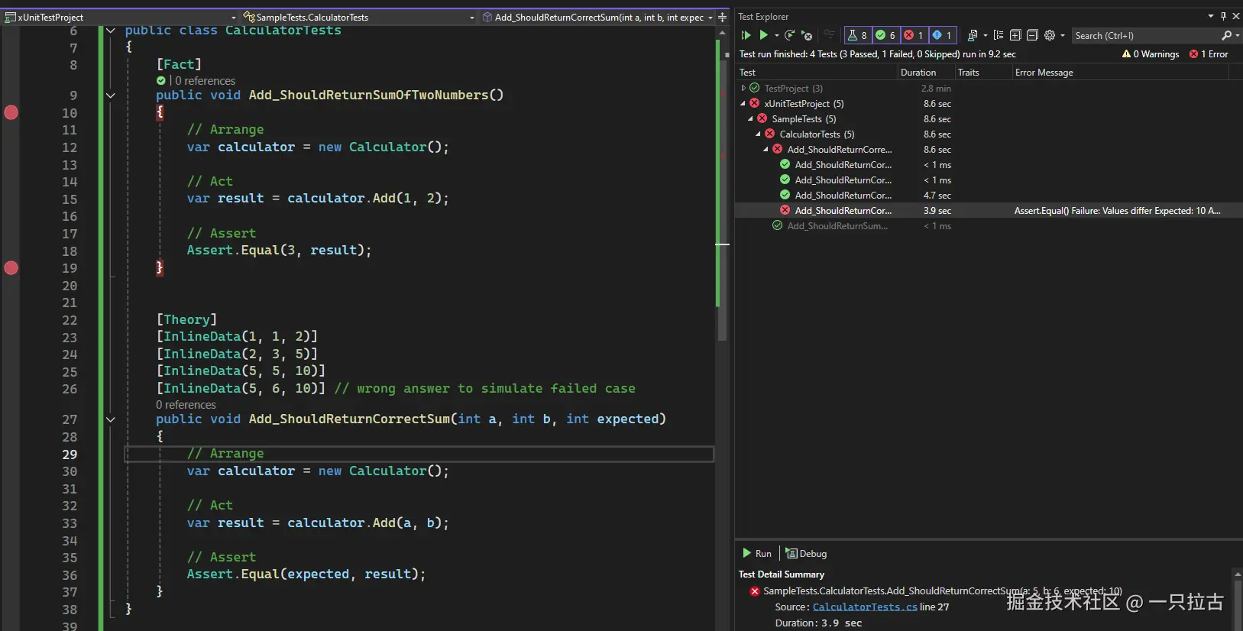Collapse the Add_ShouldReturnSumOfTwoNumbers method outline
The width and height of the screenshot is (1243, 631).
111,95
